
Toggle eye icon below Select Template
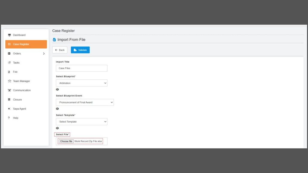click(57, 128)
